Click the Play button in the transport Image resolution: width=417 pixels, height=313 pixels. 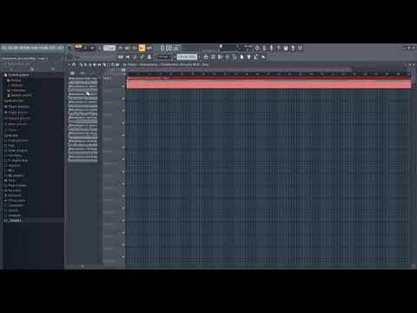tap(85, 48)
